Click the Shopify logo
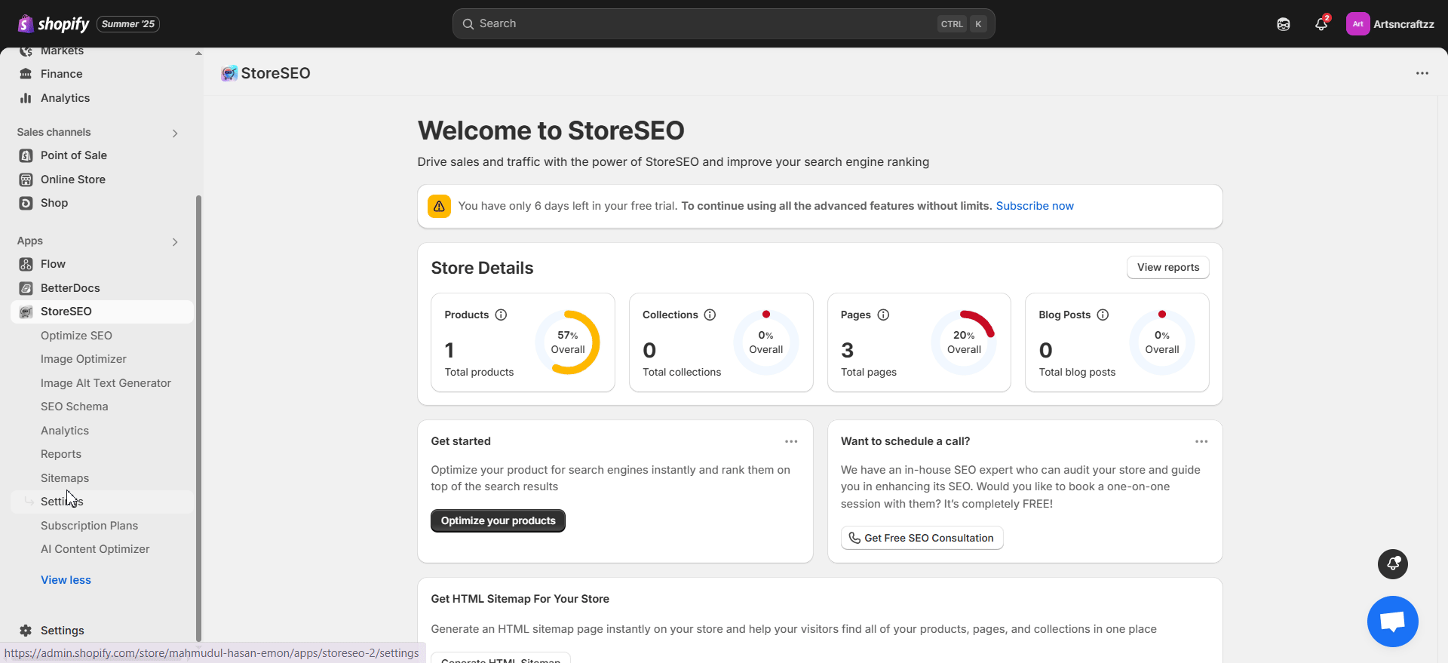The height and width of the screenshot is (663, 1448). (x=53, y=24)
